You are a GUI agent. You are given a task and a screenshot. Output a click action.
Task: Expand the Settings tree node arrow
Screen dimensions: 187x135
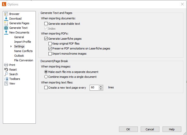click(11, 46)
